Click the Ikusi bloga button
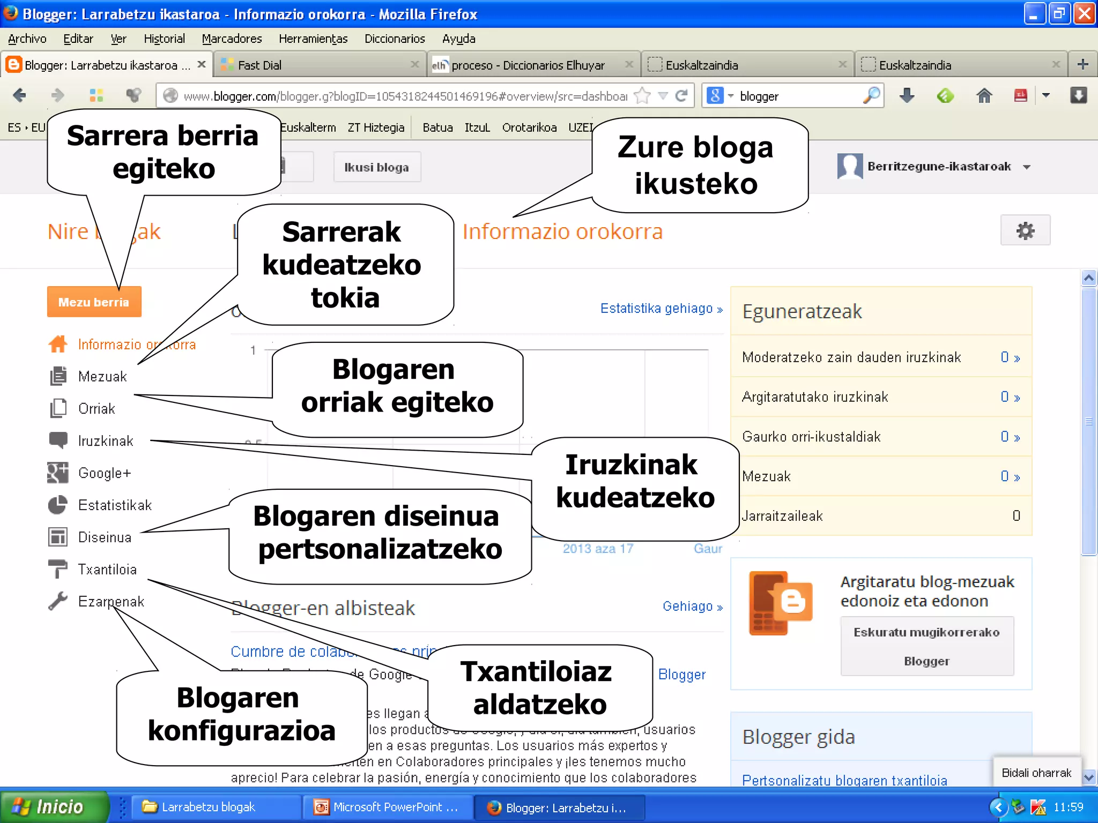Screen dimensions: 1098x823 [x=377, y=167]
